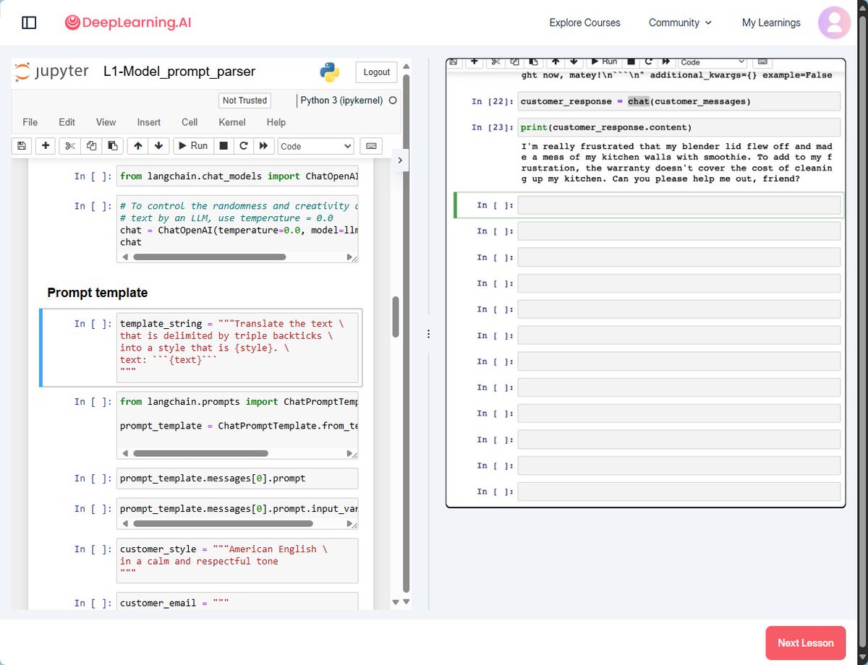Click the active empty cell in right notebook
This screenshot has height=665, width=868.
tap(680, 205)
